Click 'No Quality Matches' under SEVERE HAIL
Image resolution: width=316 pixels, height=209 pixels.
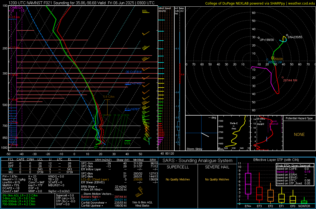point(217,179)
